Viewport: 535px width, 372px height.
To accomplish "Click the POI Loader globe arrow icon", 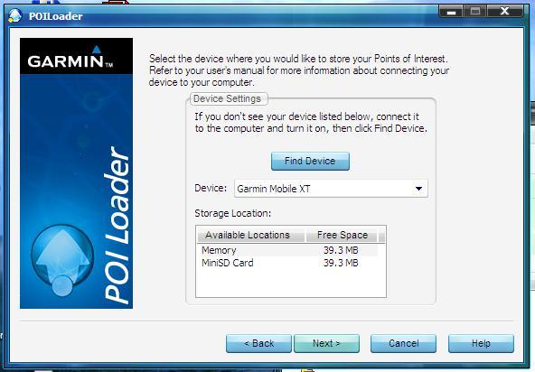I will click(62, 260).
